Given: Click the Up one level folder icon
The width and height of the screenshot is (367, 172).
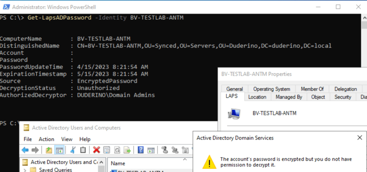Looking at the screenshot, I should 49,150.
